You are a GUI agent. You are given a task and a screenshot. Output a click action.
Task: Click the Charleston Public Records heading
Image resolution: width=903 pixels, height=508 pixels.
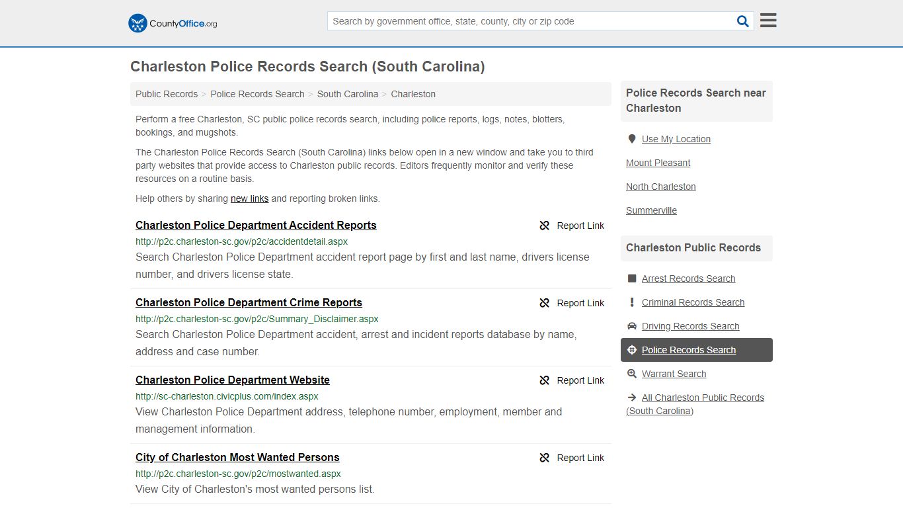tap(693, 247)
